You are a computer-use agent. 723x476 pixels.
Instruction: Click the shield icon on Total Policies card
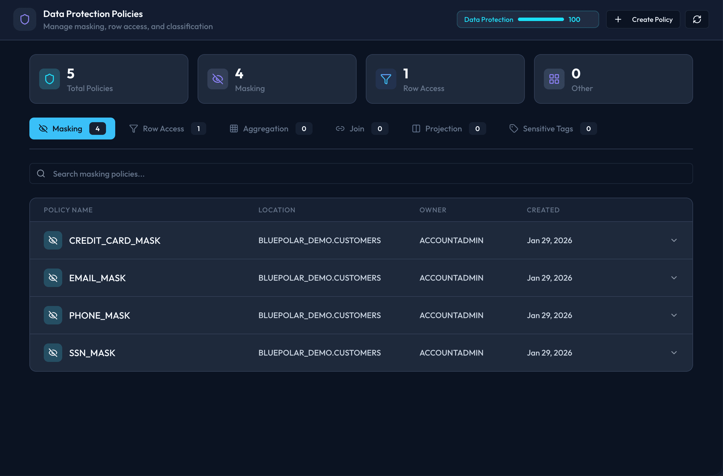tap(50, 79)
